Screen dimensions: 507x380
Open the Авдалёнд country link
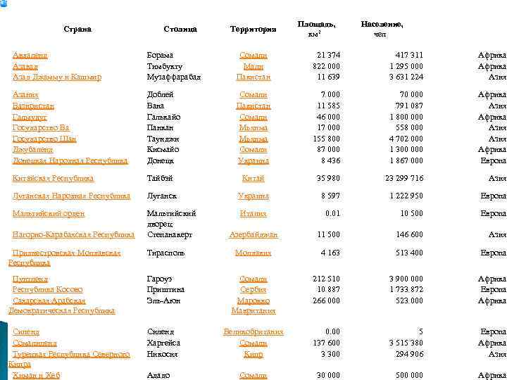click(x=30, y=56)
